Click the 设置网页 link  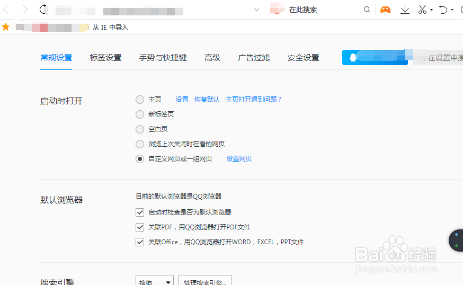(x=239, y=159)
